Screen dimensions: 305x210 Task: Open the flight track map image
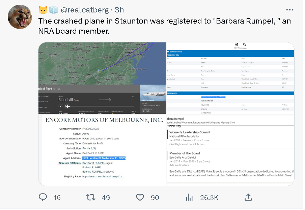pos(102,78)
